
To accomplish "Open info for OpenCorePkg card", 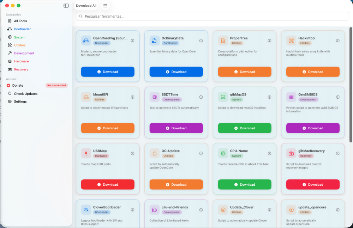I will click(133, 41).
